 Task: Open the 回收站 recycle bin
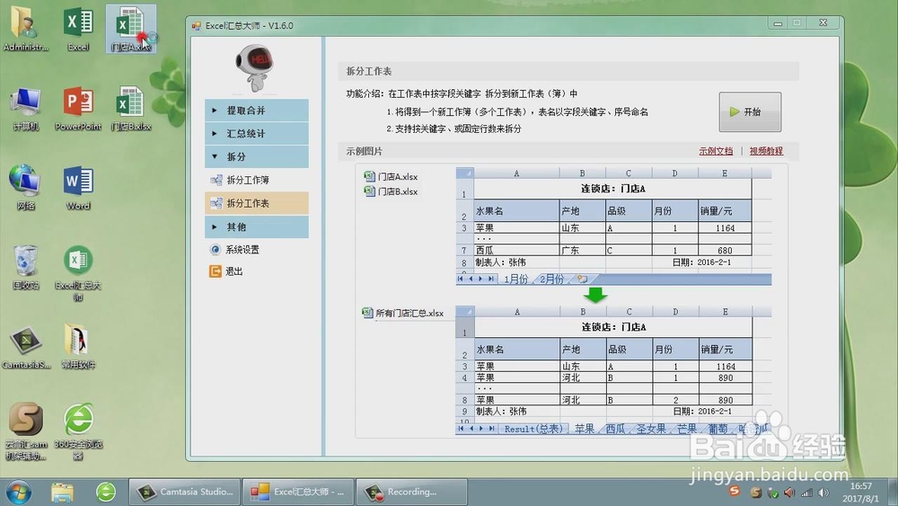click(25, 267)
